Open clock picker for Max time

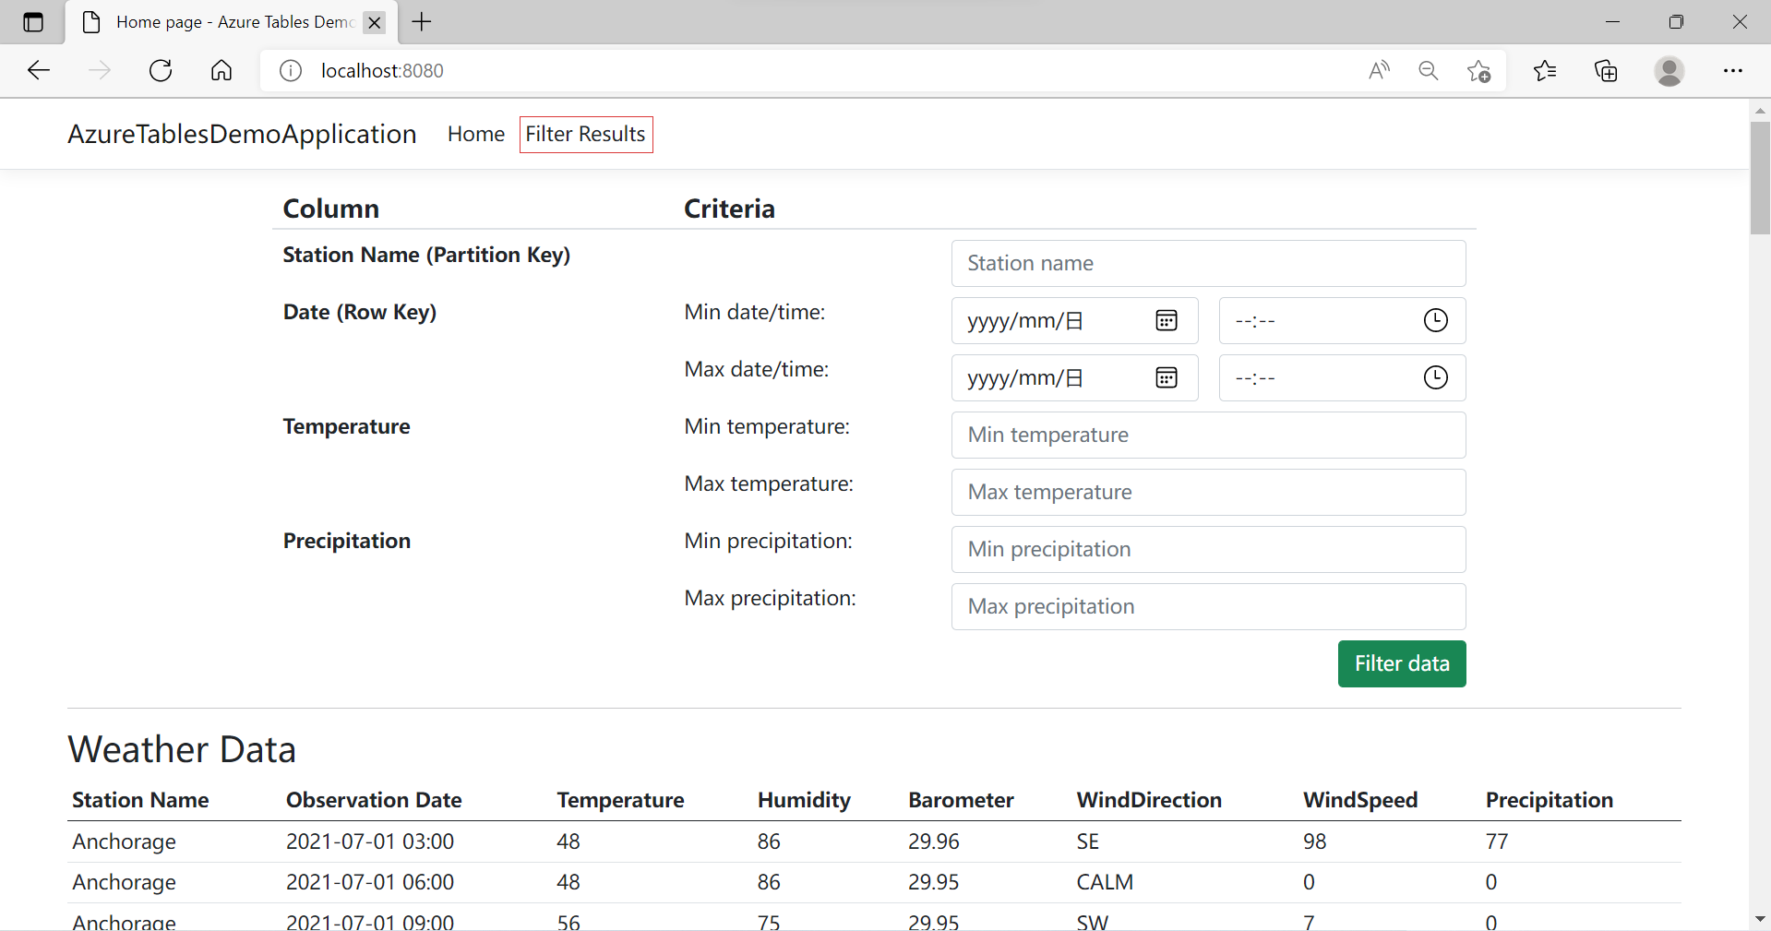(x=1435, y=378)
